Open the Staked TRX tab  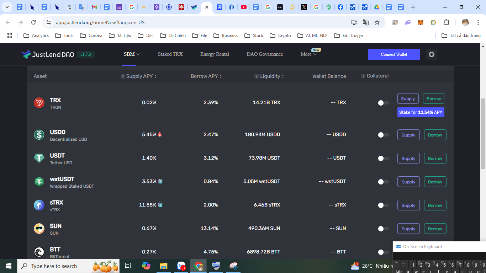click(170, 54)
